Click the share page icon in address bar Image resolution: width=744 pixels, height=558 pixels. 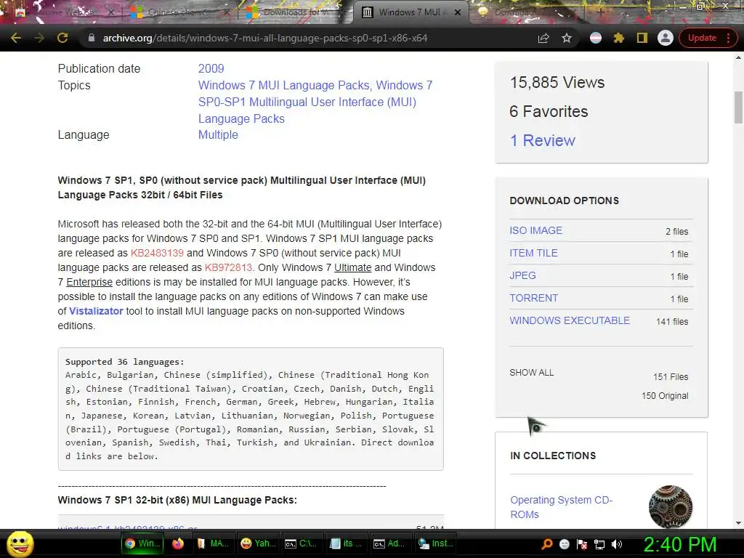point(543,38)
